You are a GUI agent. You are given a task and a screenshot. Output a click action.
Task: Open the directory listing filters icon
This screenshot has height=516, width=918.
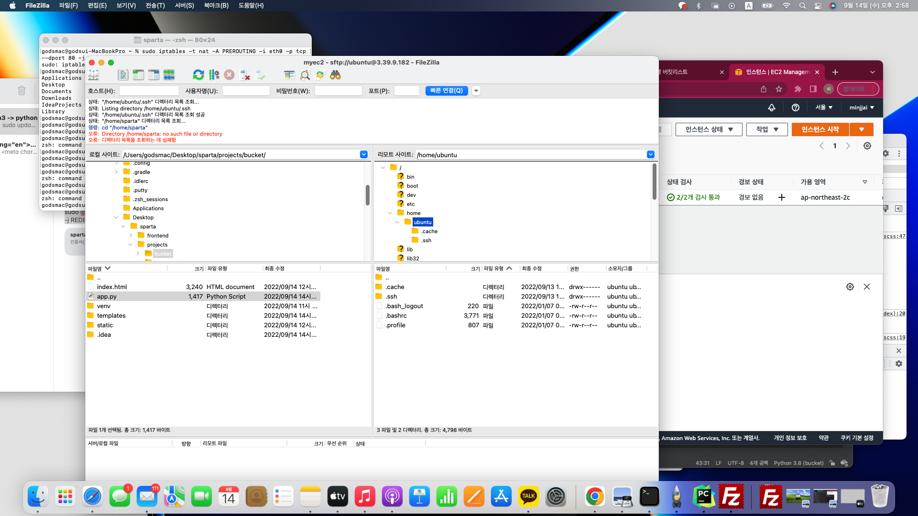click(289, 75)
